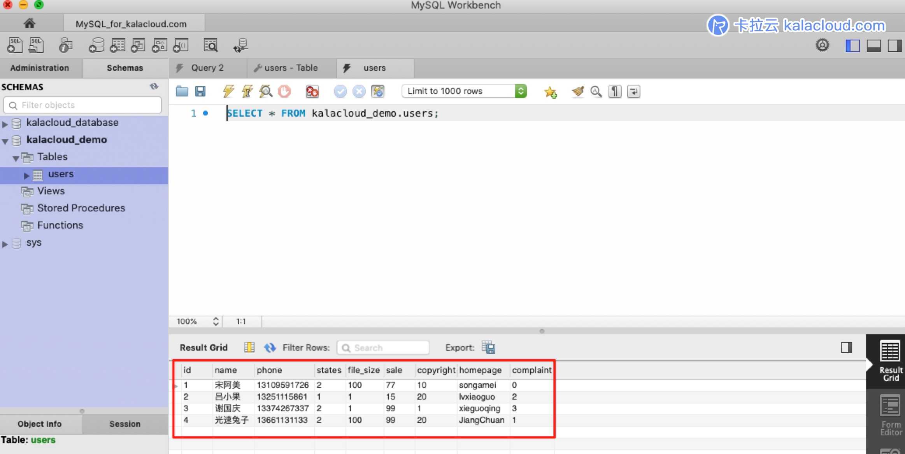Click Filter Rows search input field
This screenshot has height=454, width=905.
click(382, 347)
